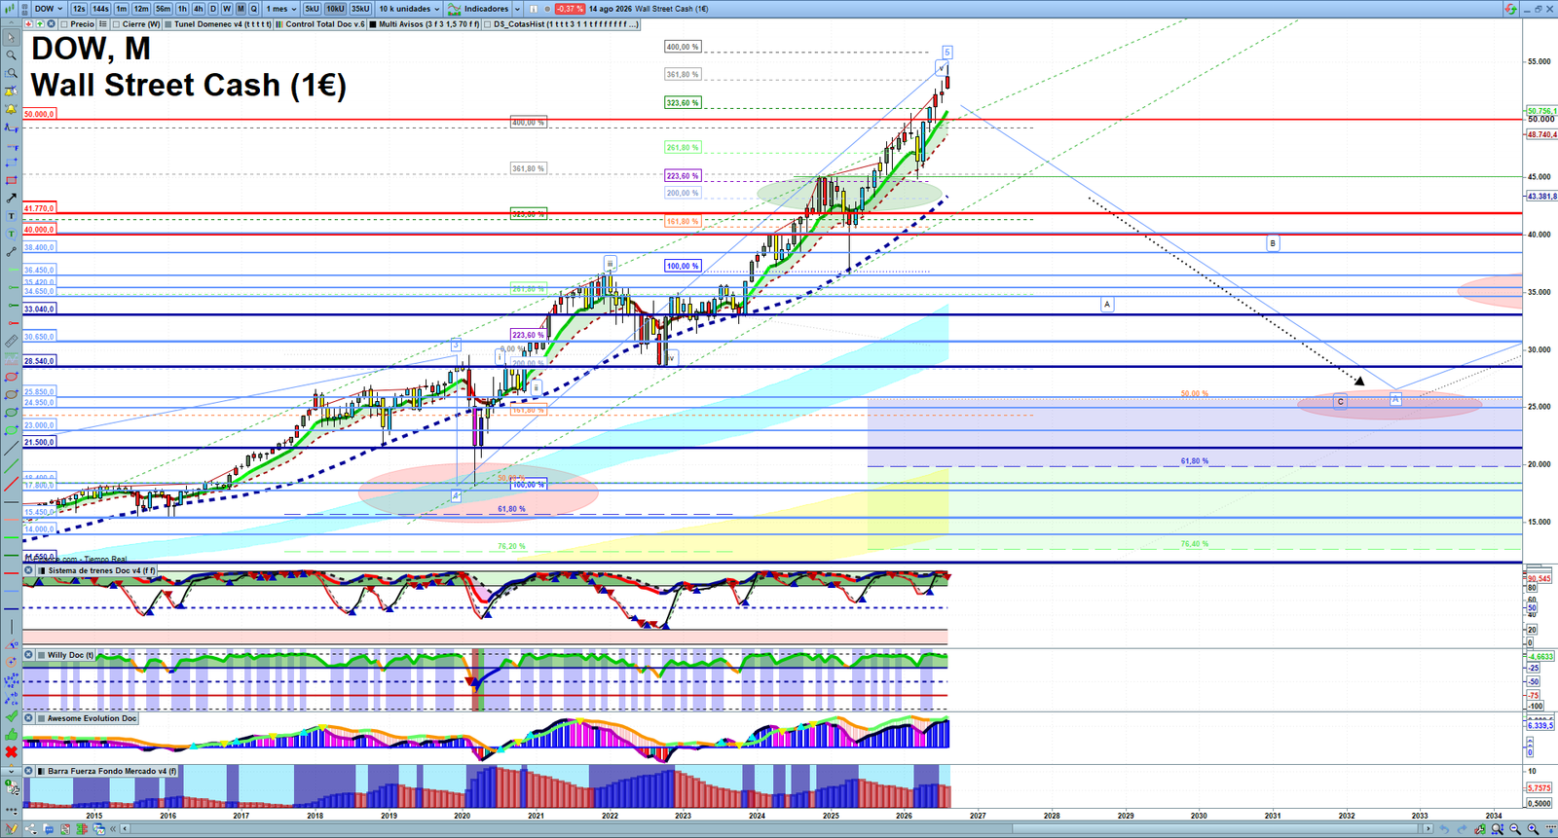Select the zoom-to-rectangle tool

(x=11, y=73)
